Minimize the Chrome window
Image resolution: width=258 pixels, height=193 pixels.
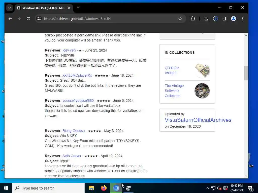coord(219,8)
